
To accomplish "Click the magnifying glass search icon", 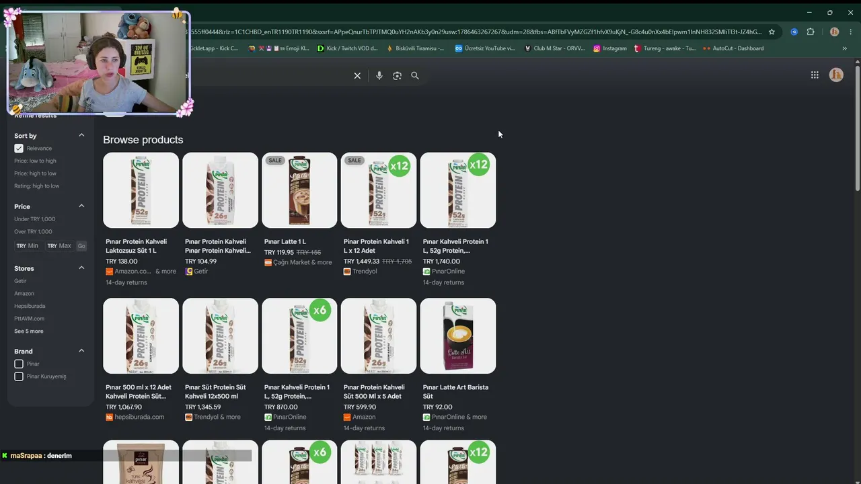I will pyautogui.click(x=415, y=76).
